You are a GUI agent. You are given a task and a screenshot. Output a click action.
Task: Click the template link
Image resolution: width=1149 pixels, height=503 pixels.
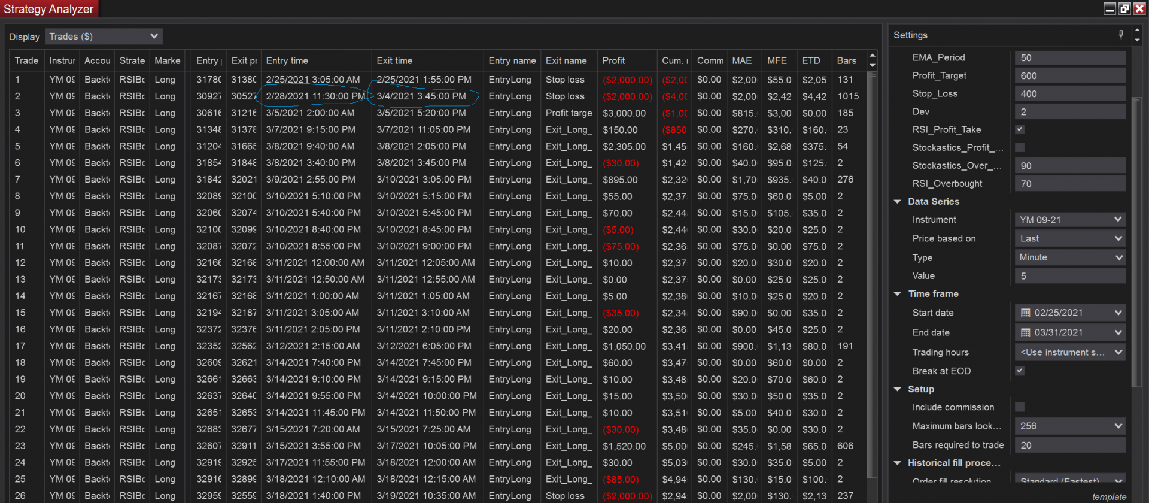coord(1109,497)
